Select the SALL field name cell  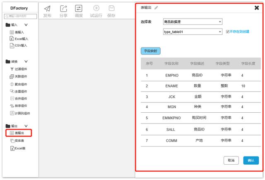click(171, 130)
